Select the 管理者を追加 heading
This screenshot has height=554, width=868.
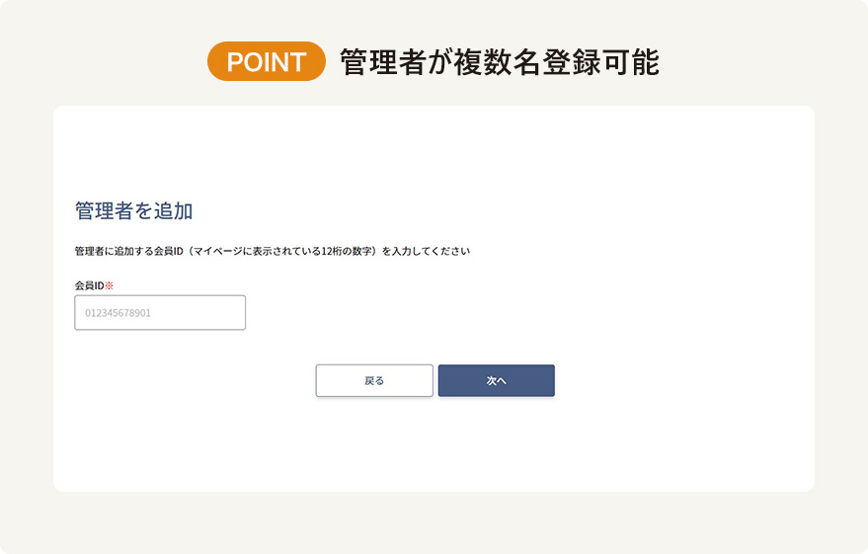point(133,211)
